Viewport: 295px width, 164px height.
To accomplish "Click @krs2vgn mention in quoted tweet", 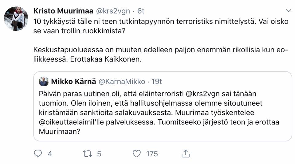I will coord(203,94).
